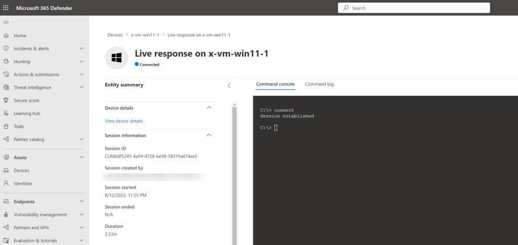Click the Devices laptop icon

click(x=6, y=170)
